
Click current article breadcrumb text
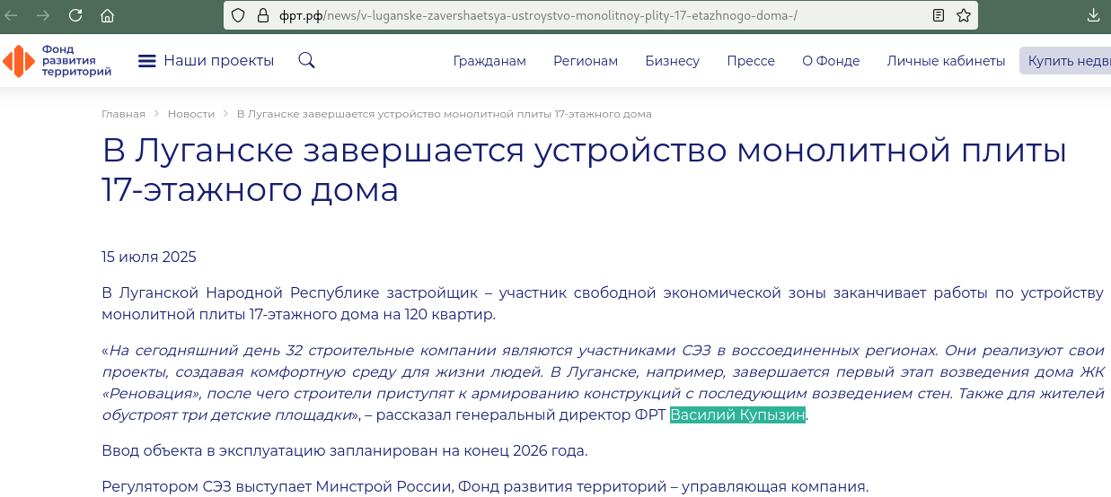click(x=444, y=114)
